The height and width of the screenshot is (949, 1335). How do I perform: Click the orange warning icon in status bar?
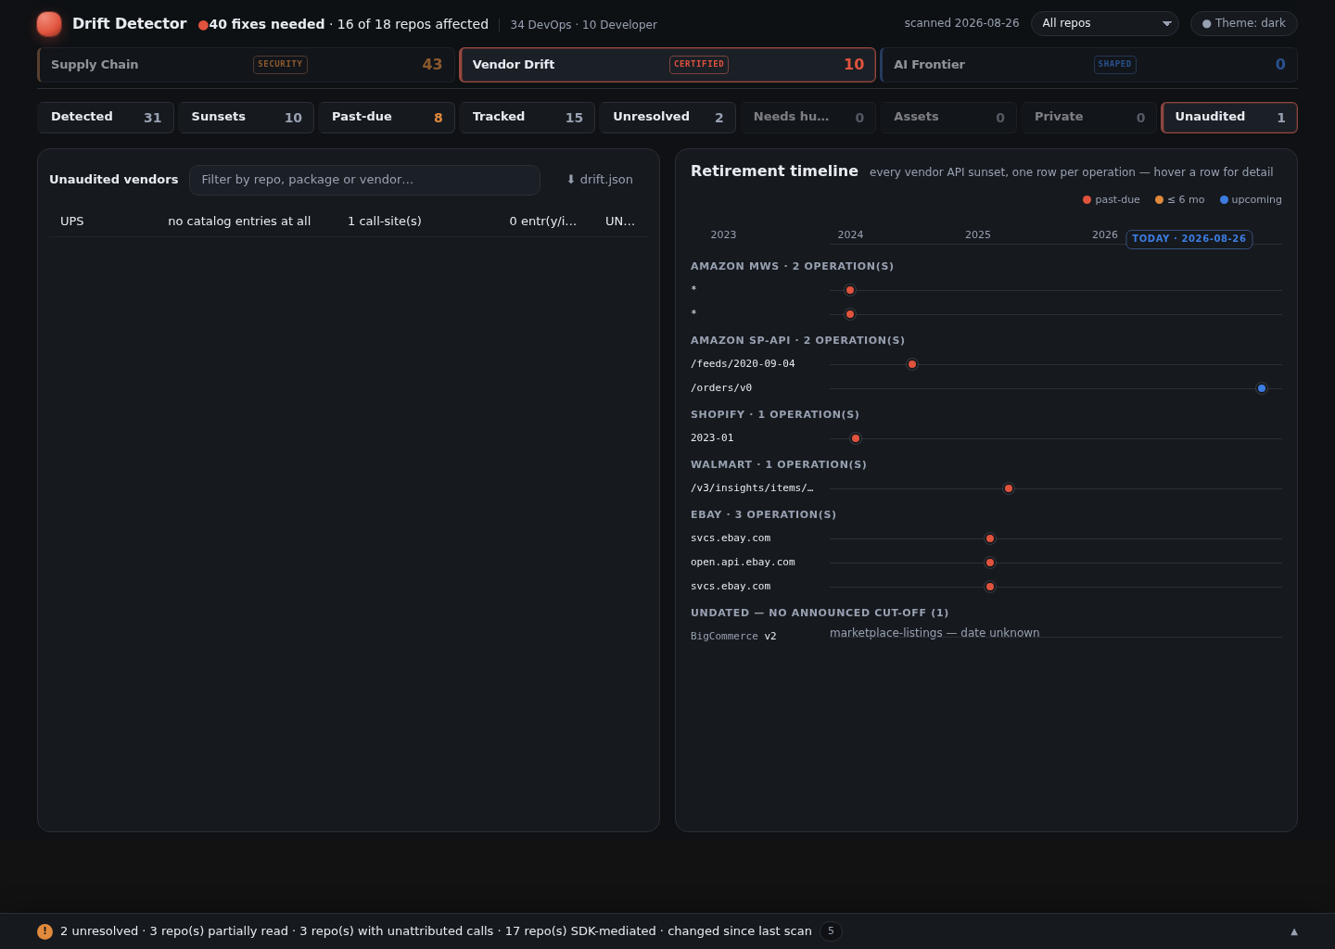(x=44, y=931)
